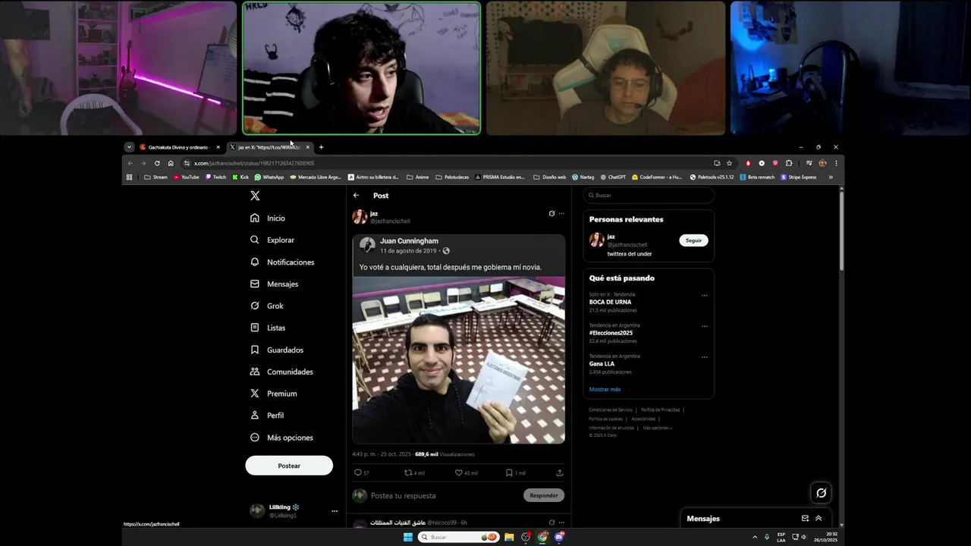The height and width of the screenshot is (546, 971).
Task: Open the YouTube bookmark
Action: click(186, 177)
